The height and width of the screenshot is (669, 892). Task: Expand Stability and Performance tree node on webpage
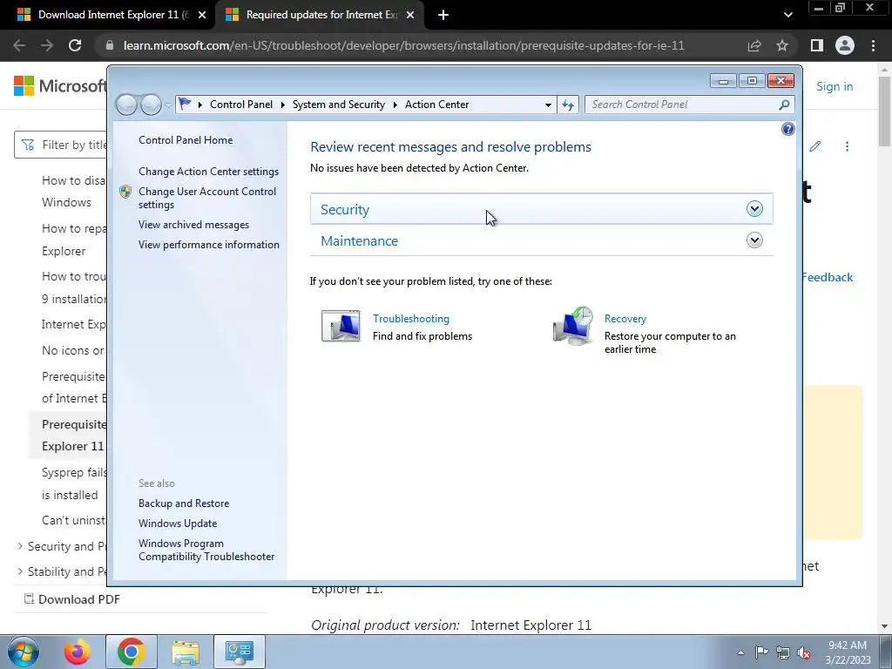(21, 571)
